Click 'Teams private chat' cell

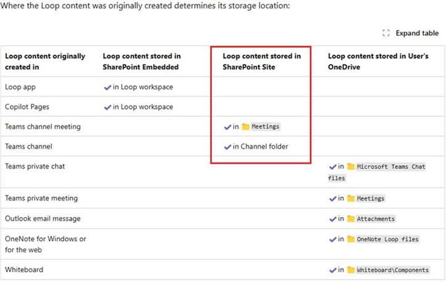35,166
